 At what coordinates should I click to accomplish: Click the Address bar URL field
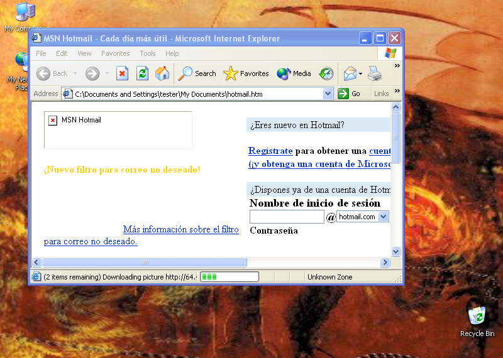click(x=197, y=94)
